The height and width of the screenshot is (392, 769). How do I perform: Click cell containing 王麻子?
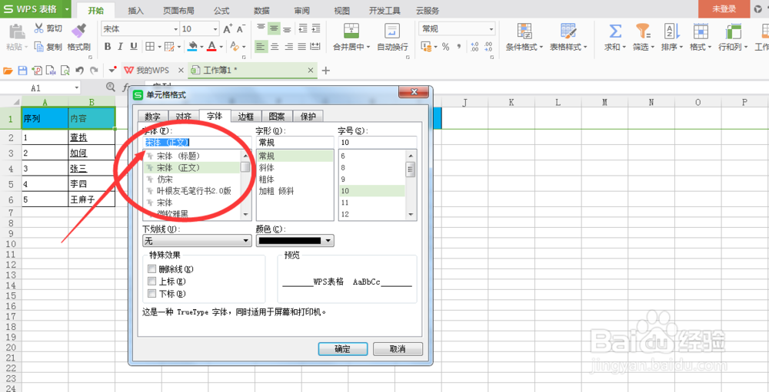pyautogui.click(x=92, y=199)
